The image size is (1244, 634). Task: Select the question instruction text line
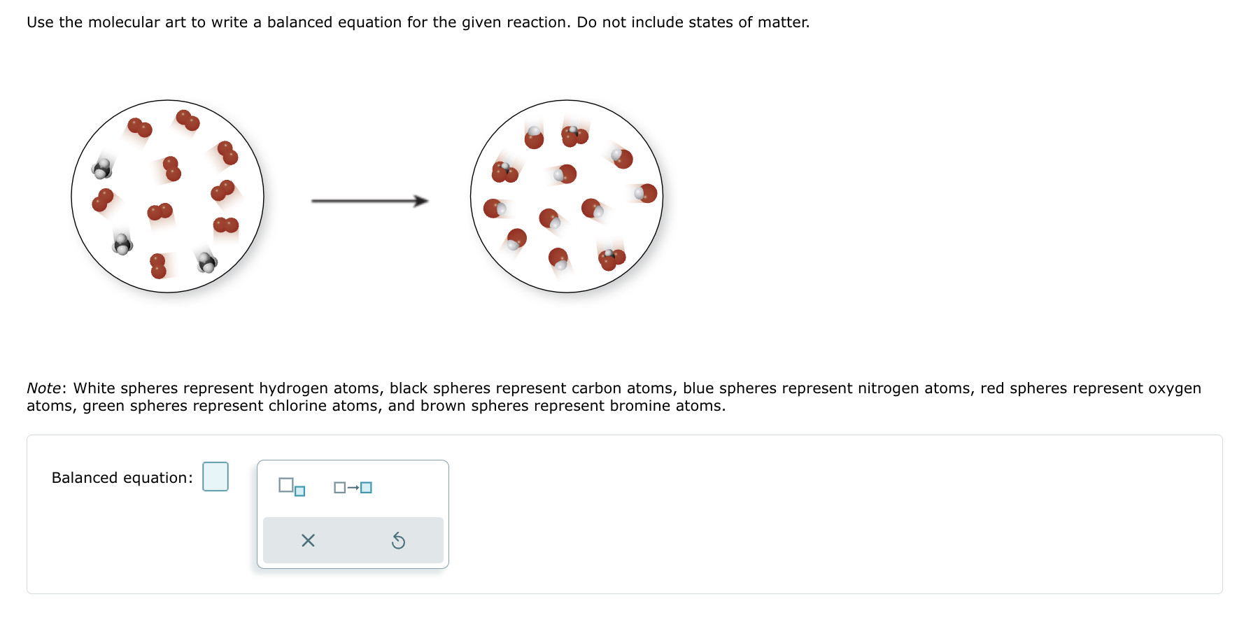[418, 22]
